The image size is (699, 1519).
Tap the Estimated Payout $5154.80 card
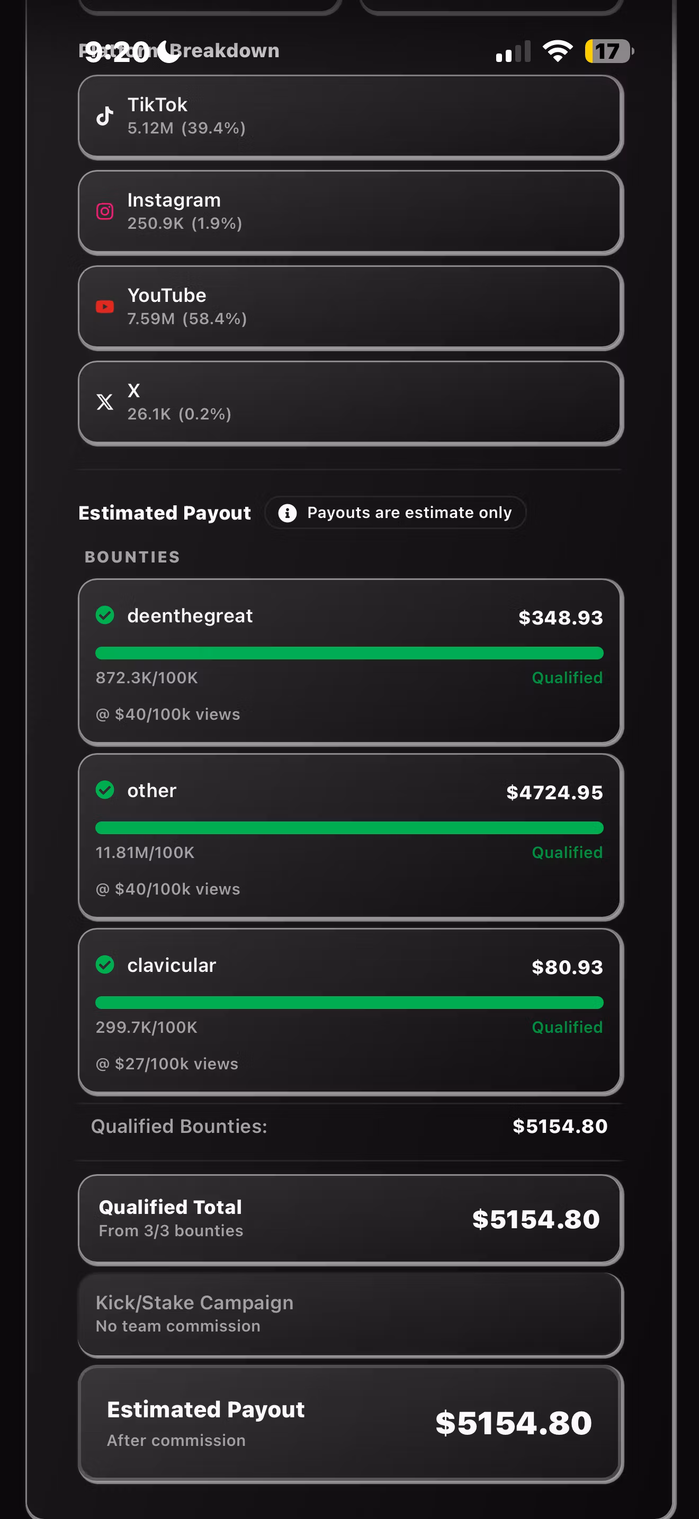(x=351, y=1424)
